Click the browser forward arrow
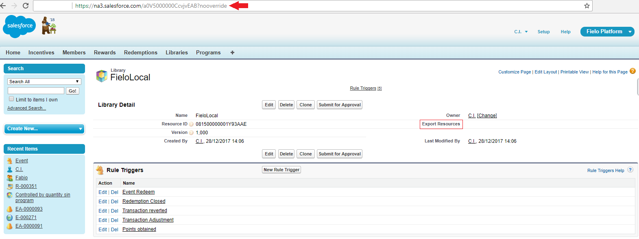The height and width of the screenshot is (239, 639). coord(14,6)
